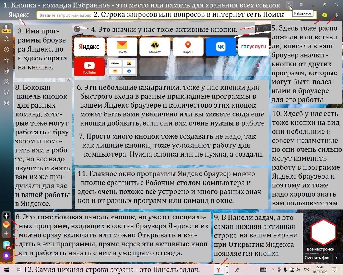Open the Яндекс tile

pos(89,47)
